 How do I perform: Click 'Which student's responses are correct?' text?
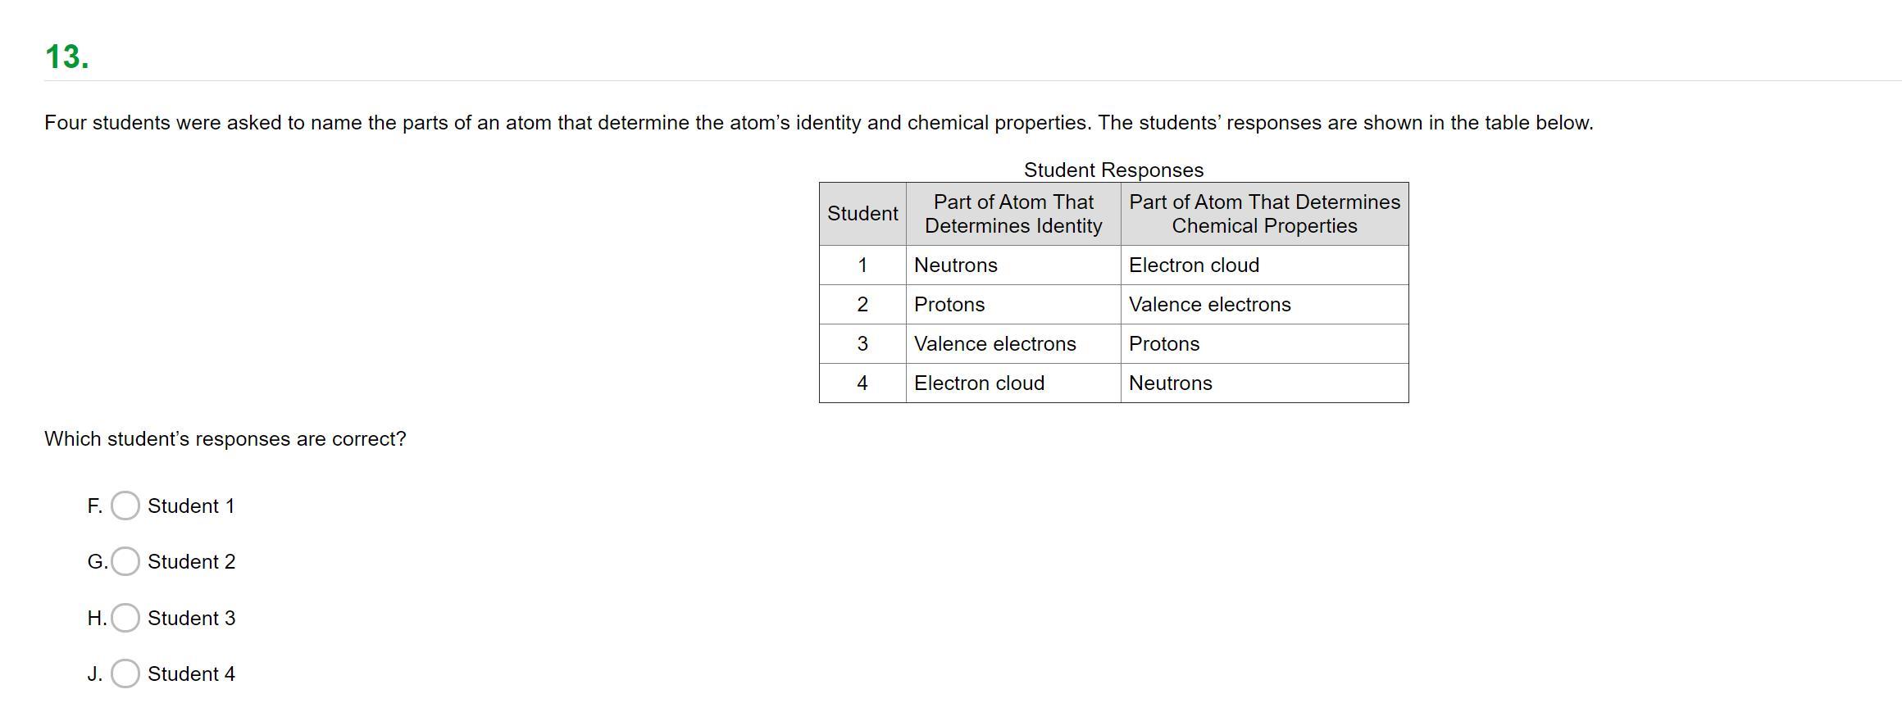[225, 439]
